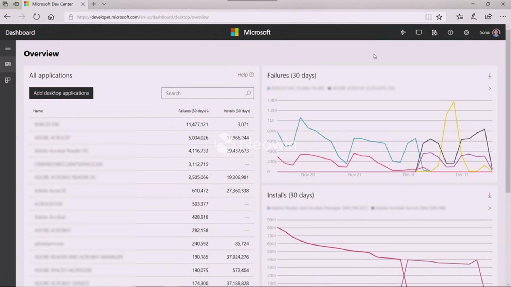Image resolution: width=511 pixels, height=287 pixels.
Task: Open the feedback chat icon in header
Action: 418,32
